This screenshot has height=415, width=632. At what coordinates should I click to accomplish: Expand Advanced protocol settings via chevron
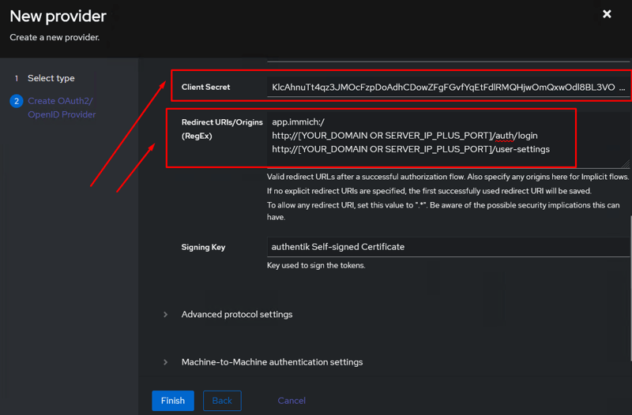(x=166, y=314)
